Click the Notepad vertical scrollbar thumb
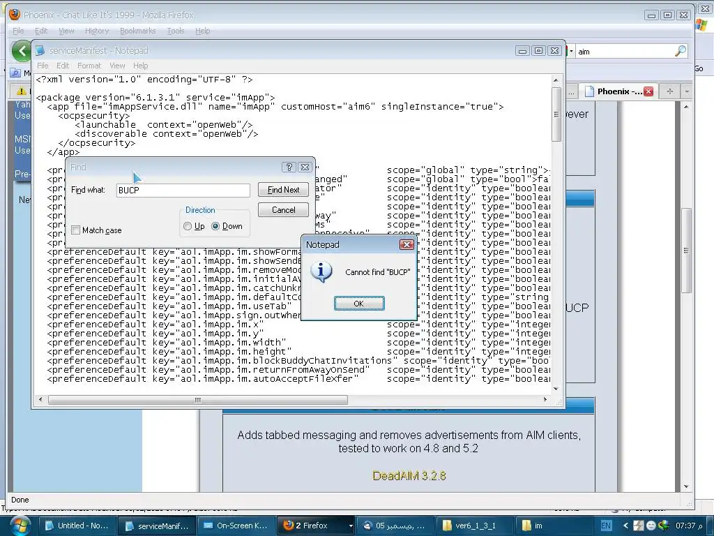The height and width of the screenshot is (536, 714). [x=556, y=114]
